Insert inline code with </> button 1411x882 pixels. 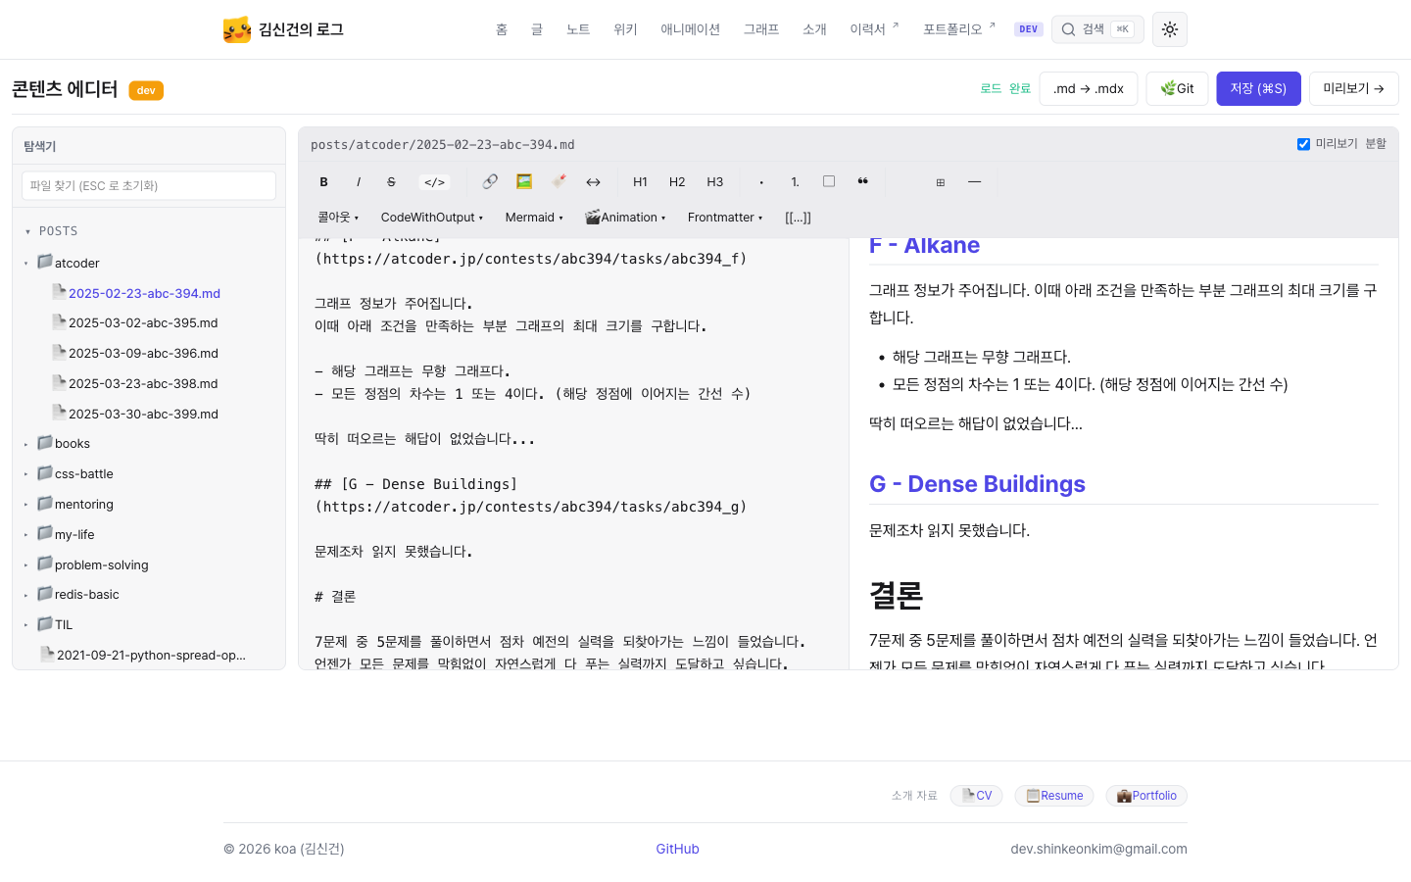pos(434,182)
